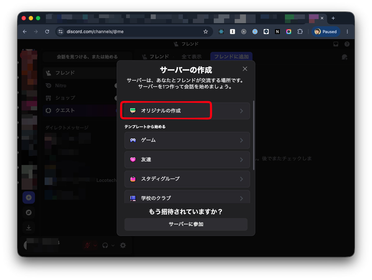Screen dimensions: 372x280
Task: Open the フレンド sidebar item
Action: (x=80, y=73)
